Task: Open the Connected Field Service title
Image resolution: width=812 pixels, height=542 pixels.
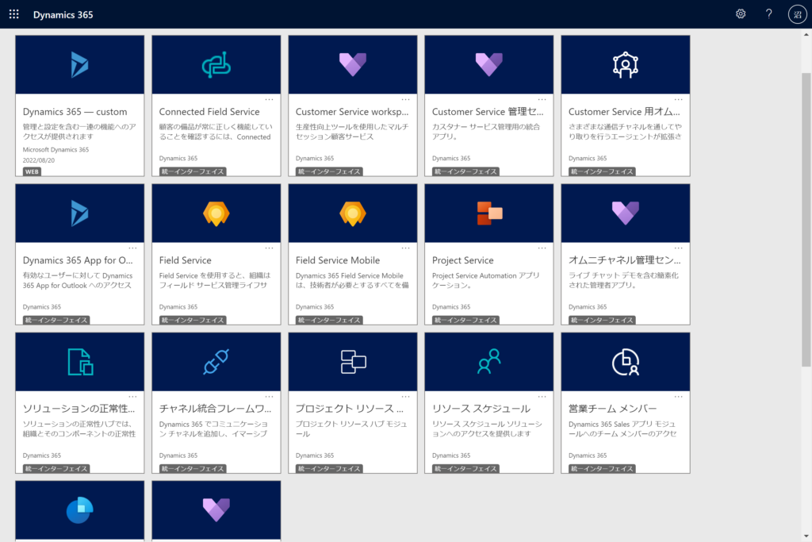Action: coord(209,111)
